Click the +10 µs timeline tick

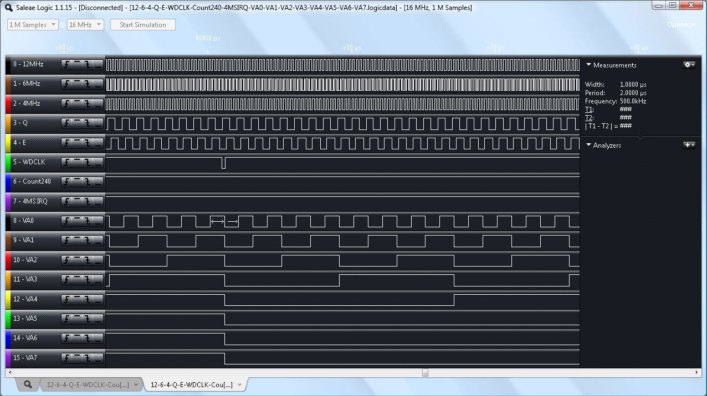point(352,48)
